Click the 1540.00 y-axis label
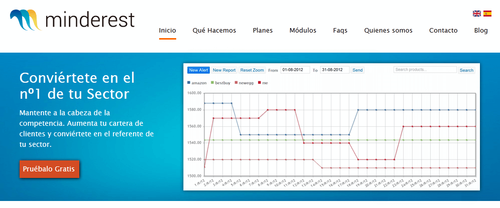 [x=194, y=143]
